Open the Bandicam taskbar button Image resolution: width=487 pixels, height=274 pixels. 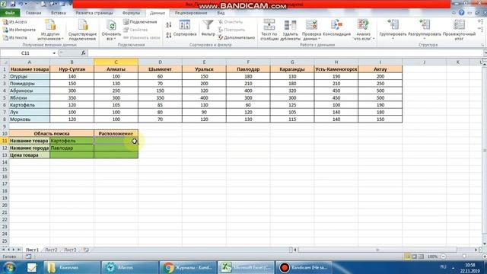304,267
